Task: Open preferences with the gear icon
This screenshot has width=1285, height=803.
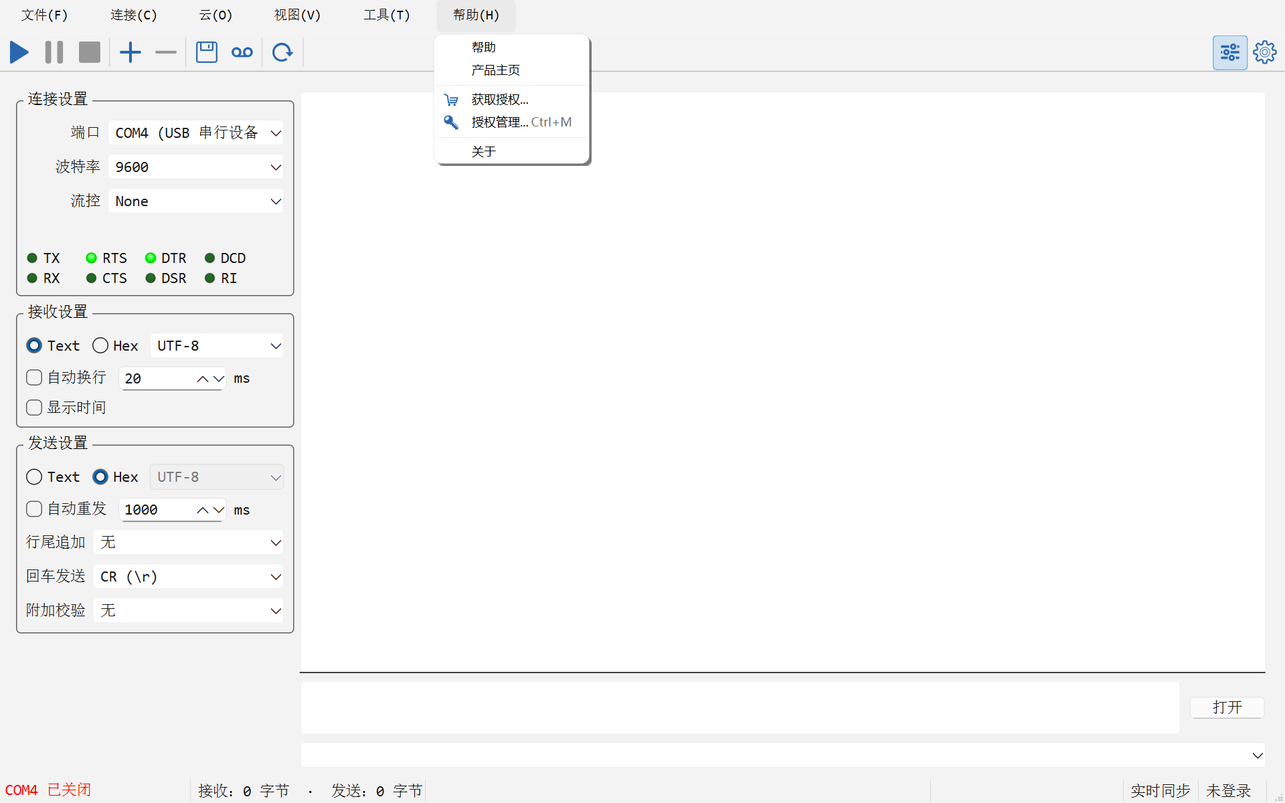Action: point(1265,52)
